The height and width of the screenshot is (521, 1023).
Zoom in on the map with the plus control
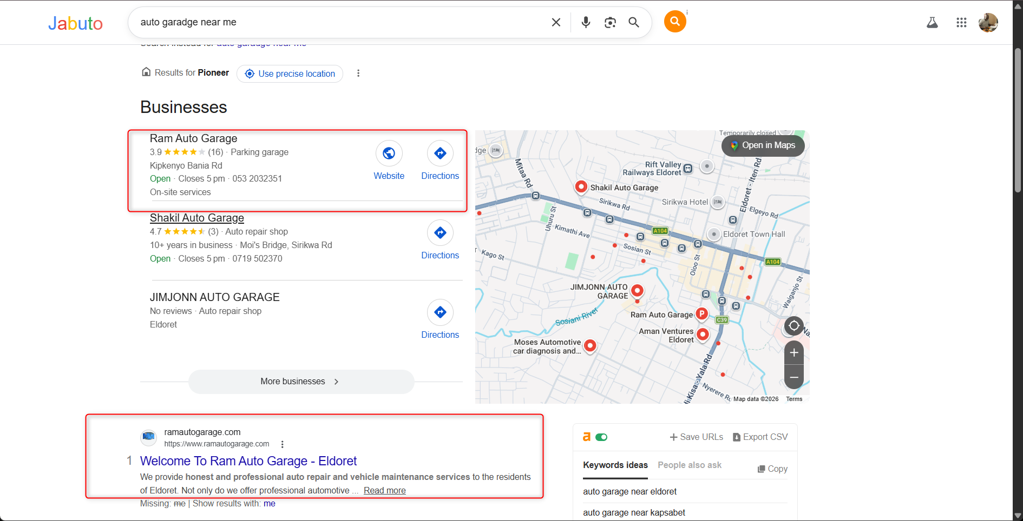click(x=794, y=353)
